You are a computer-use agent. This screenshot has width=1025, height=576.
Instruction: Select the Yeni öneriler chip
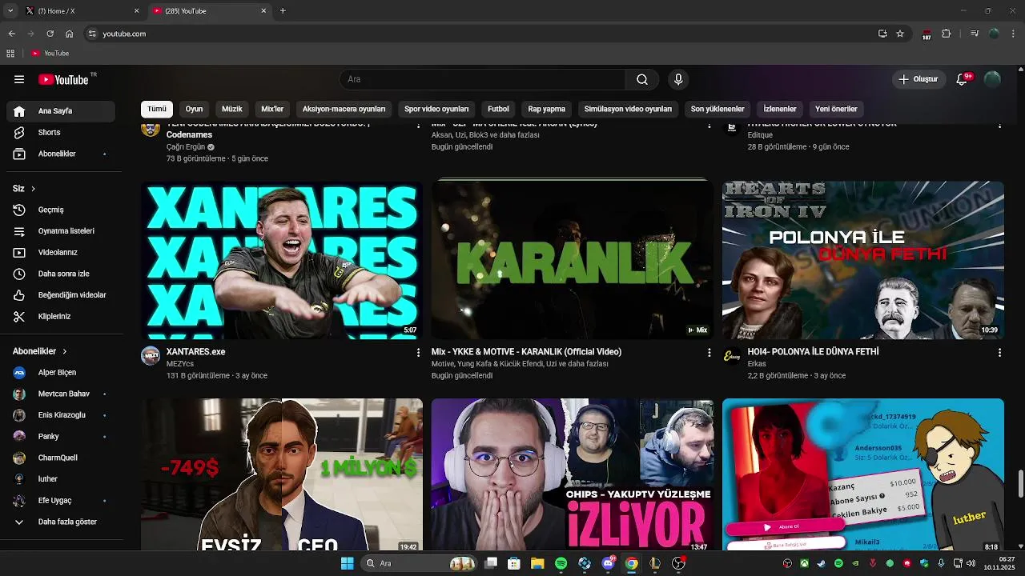coord(836,109)
